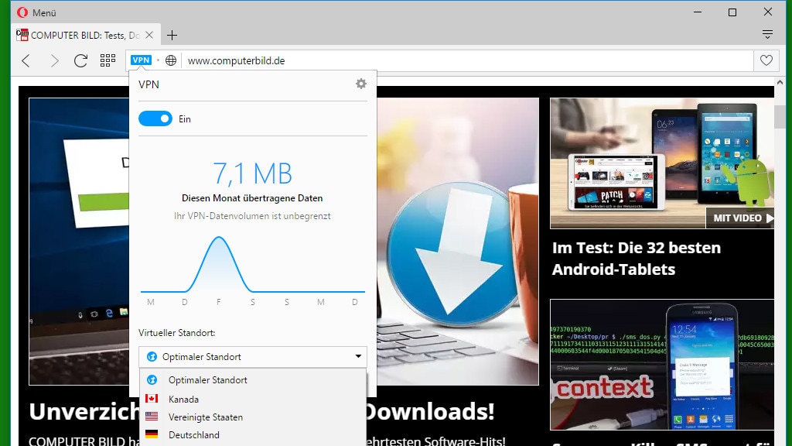The image size is (792, 446).
Task: Open the Samsung phone context article image
Action: [662, 365]
